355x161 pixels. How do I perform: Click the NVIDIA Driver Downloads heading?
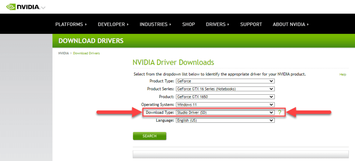pos(173,62)
